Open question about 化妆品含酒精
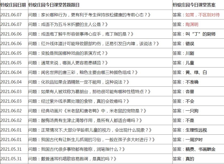224x164 pixels. [79, 82]
